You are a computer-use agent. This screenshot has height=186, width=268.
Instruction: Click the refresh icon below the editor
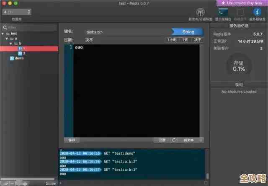(x=174, y=140)
